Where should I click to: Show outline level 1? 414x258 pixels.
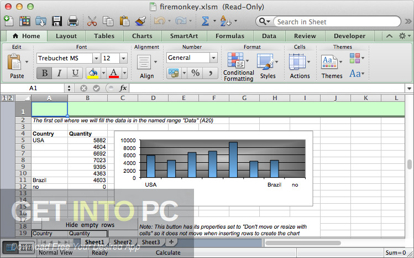point(4,98)
